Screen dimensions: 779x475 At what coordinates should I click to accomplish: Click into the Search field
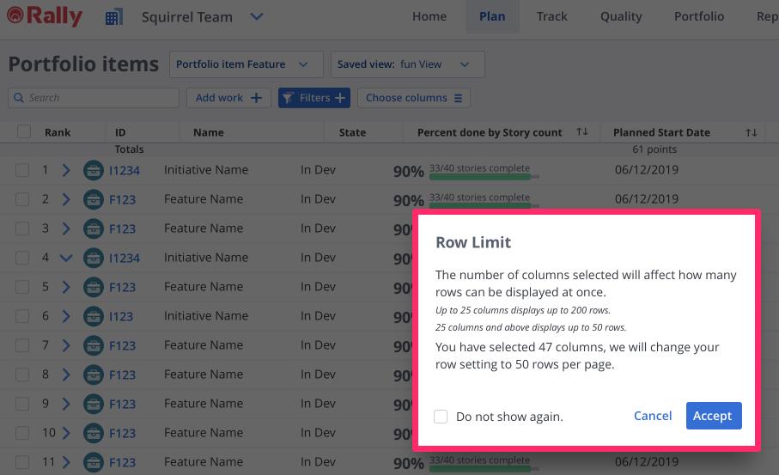pyautogui.click(x=94, y=98)
